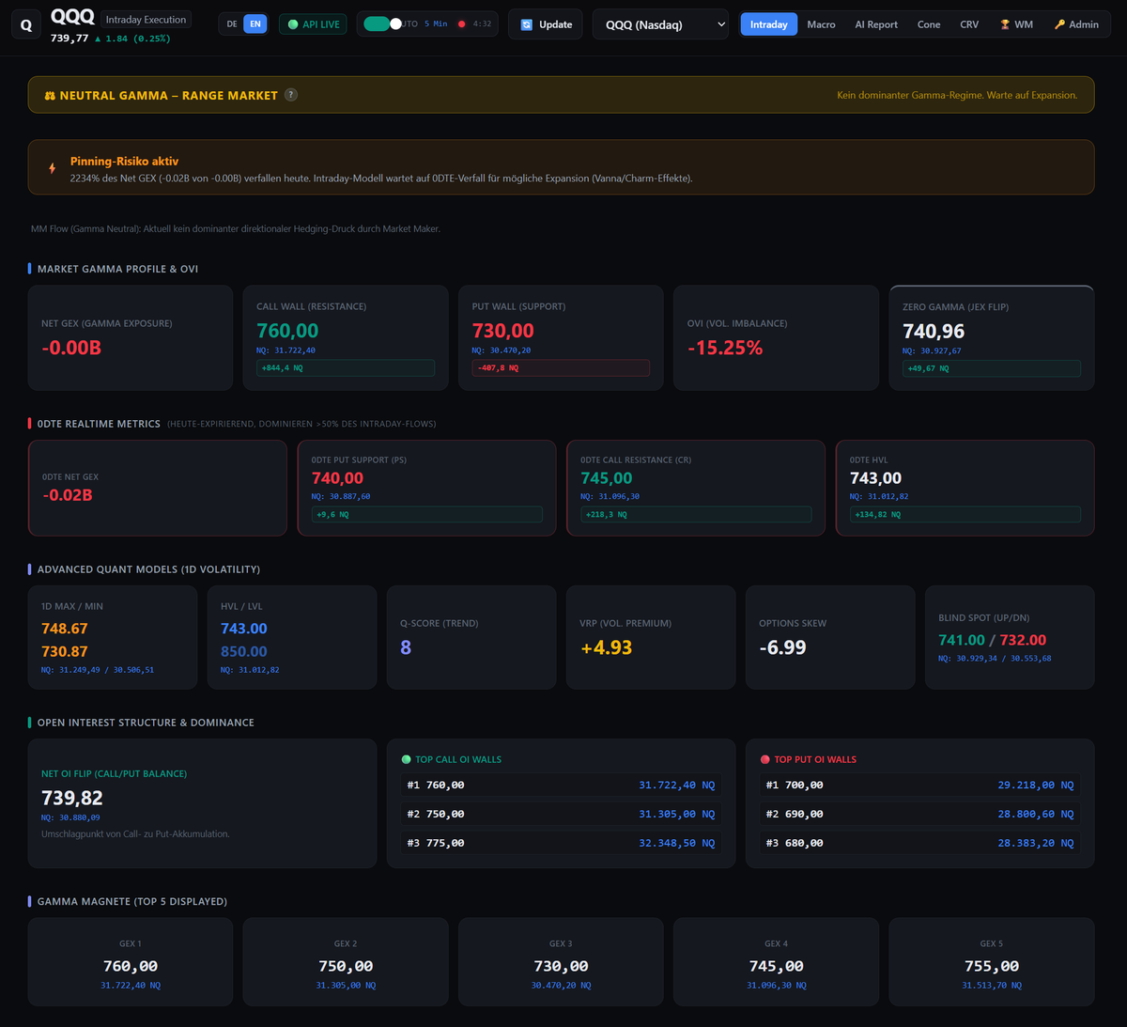Click the red dot by Top Put OI Walls

pos(765,759)
